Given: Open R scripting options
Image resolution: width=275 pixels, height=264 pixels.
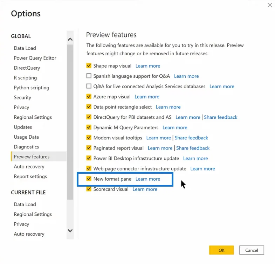Looking at the screenshot, I should tap(26, 78).
